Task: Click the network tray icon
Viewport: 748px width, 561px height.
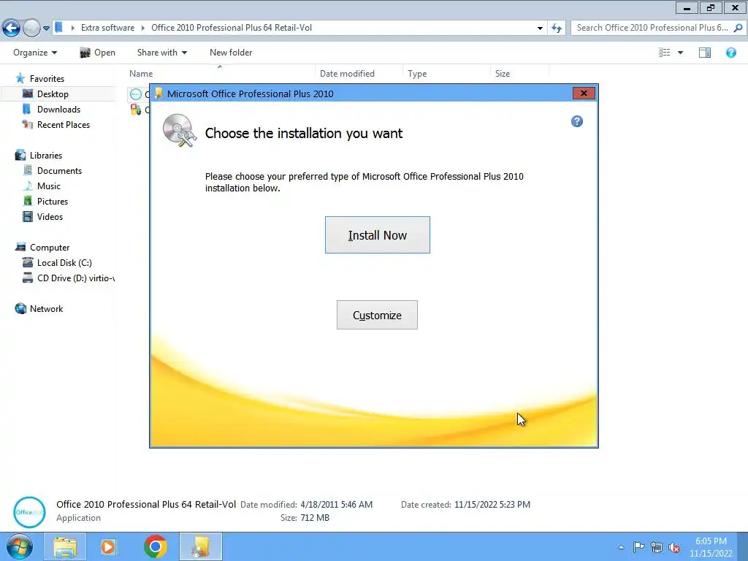Action: [657, 547]
